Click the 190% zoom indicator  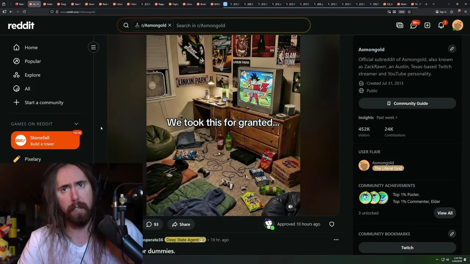coord(402,12)
